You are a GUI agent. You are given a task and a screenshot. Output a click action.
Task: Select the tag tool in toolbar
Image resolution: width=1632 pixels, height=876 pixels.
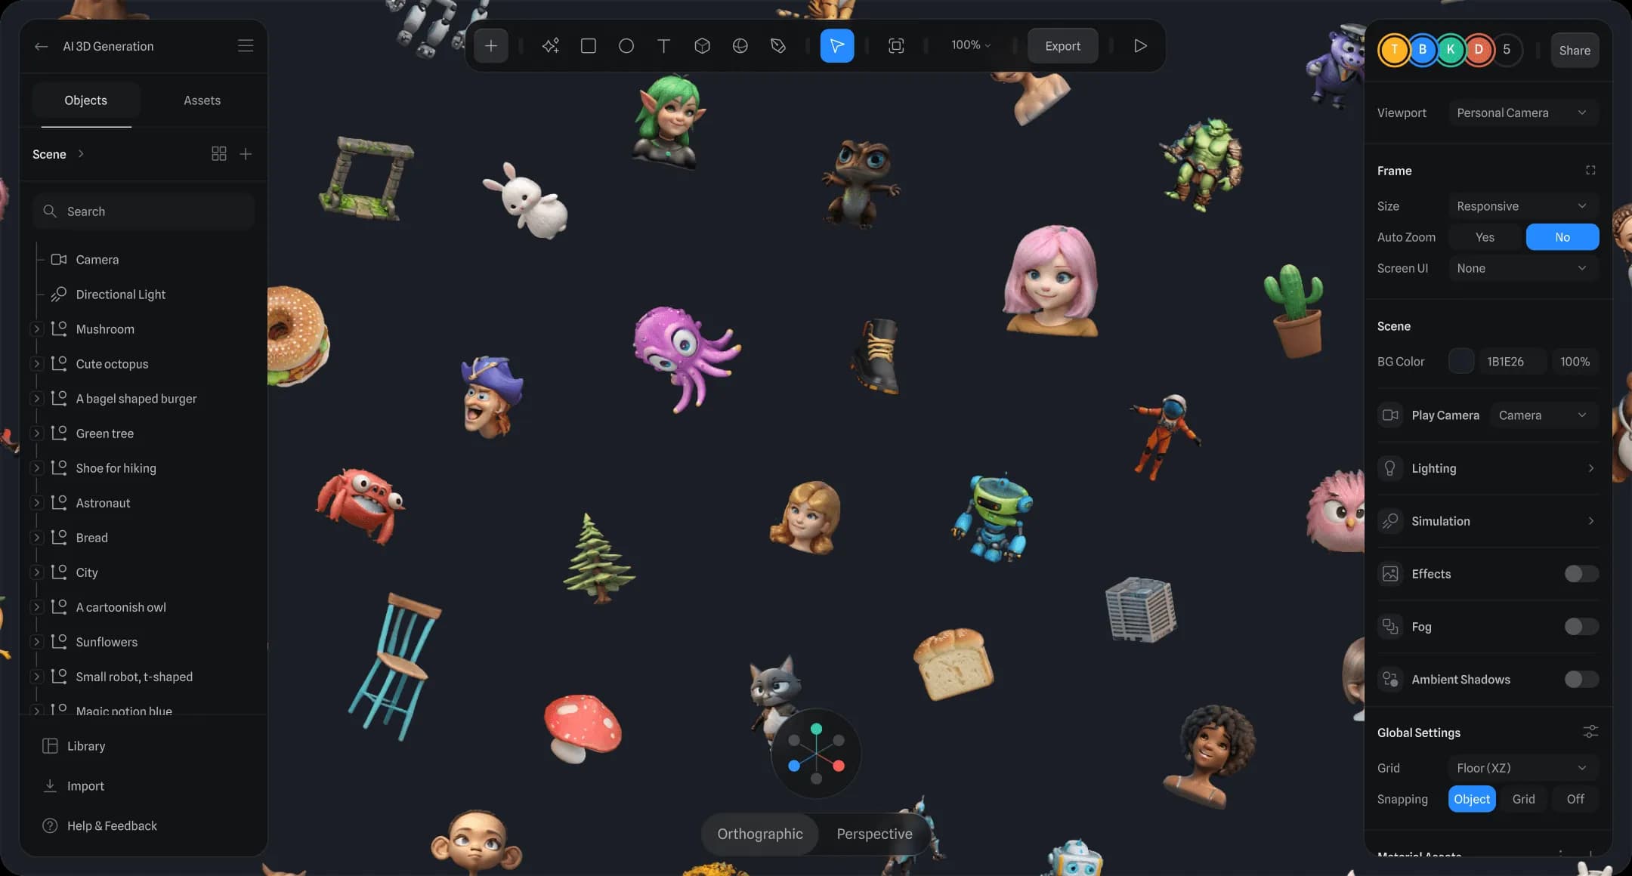pyautogui.click(x=778, y=46)
